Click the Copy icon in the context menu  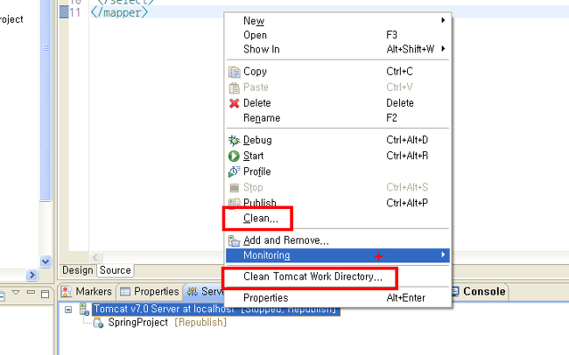(x=234, y=72)
